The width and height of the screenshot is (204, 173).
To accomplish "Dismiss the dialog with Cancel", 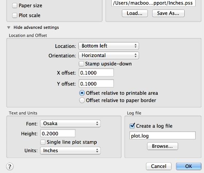I will point(159,166).
